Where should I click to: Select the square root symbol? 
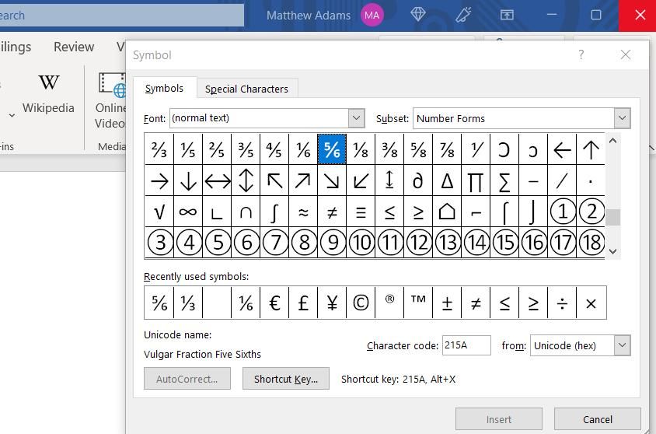pos(159,212)
